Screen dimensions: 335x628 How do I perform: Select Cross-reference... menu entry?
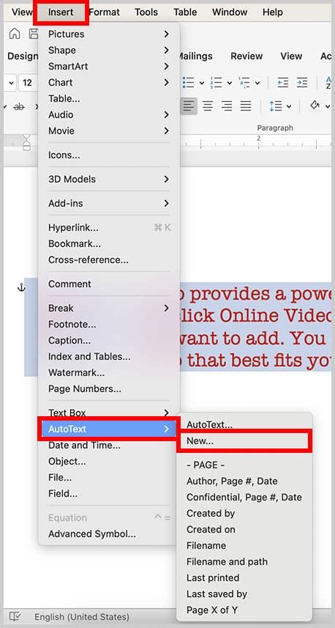coord(109,259)
